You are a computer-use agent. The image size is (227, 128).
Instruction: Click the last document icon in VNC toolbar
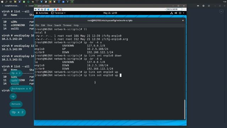61,10
